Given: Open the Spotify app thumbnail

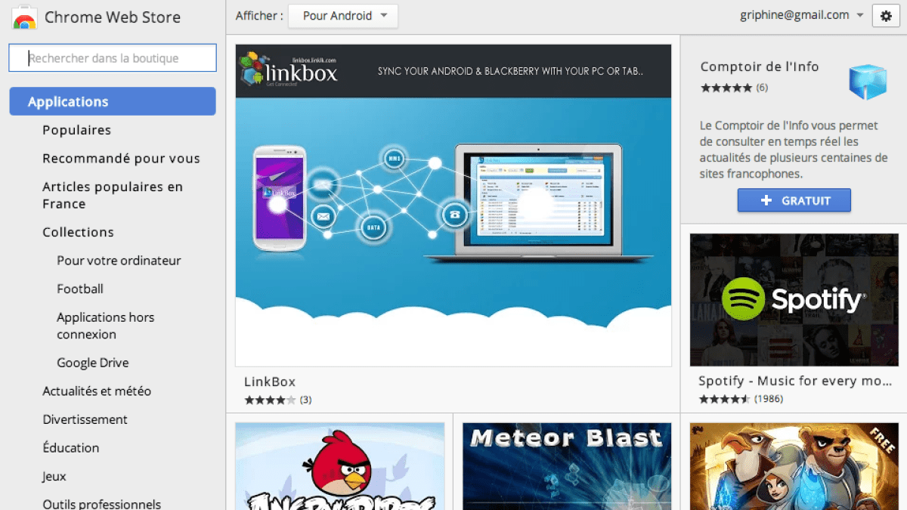Looking at the screenshot, I should coord(794,299).
